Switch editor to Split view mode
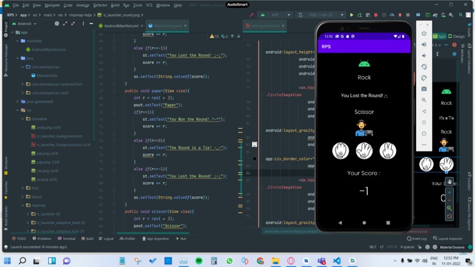 [439, 36]
